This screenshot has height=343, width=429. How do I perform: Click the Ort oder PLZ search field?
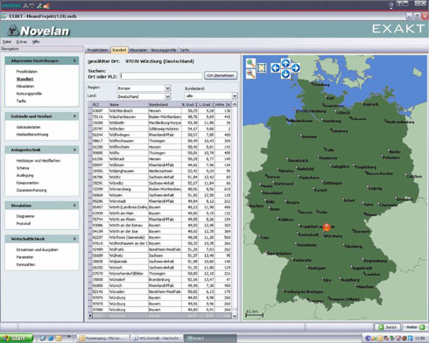click(161, 76)
